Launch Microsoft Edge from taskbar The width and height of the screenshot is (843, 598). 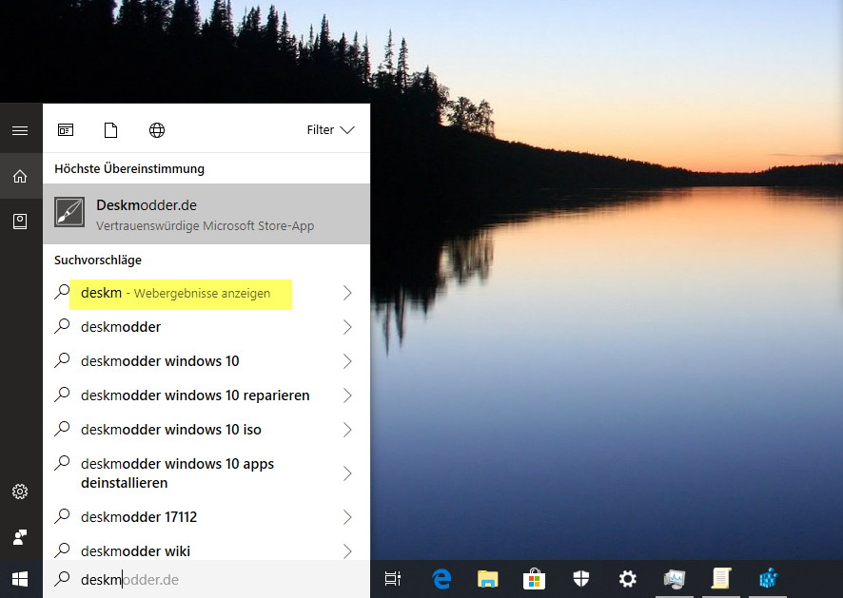[x=441, y=579]
